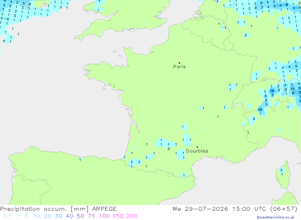The image size is (301, 220).
Task: Click the 16 mm precipitation value
Action: point(272,91)
